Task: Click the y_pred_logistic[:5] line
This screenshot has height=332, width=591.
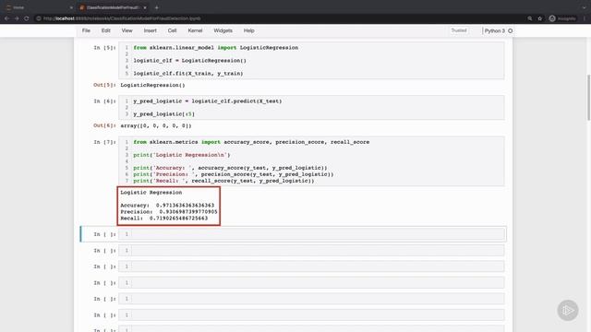Action: click(x=164, y=114)
